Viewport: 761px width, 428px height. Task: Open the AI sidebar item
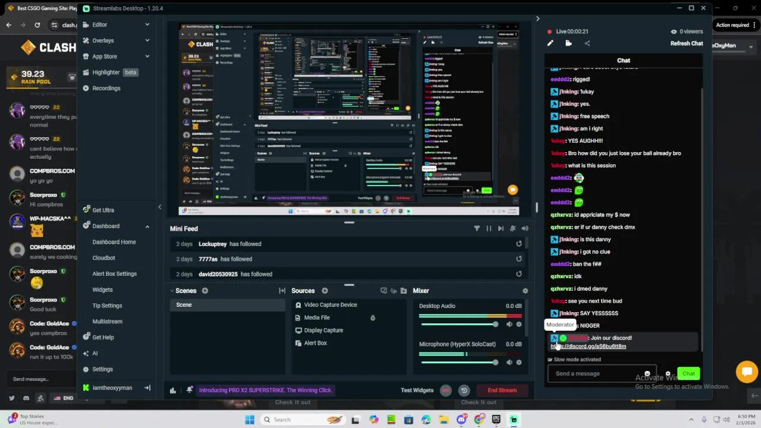(x=95, y=353)
